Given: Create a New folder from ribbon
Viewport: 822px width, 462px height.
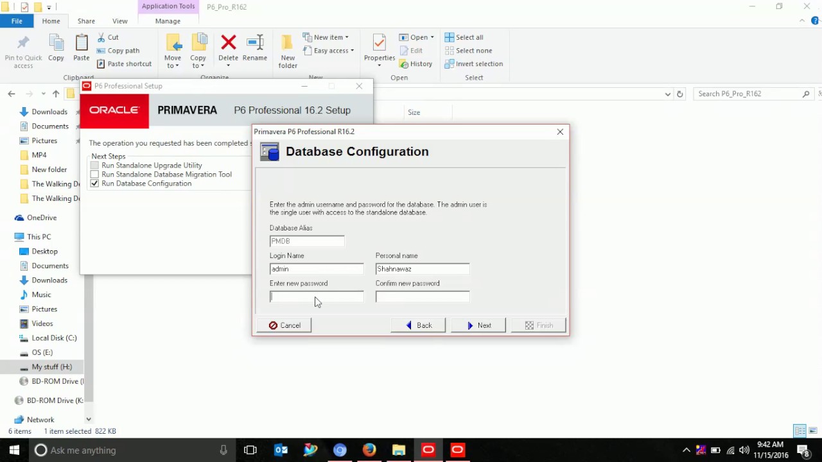Looking at the screenshot, I should pos(288,51).
